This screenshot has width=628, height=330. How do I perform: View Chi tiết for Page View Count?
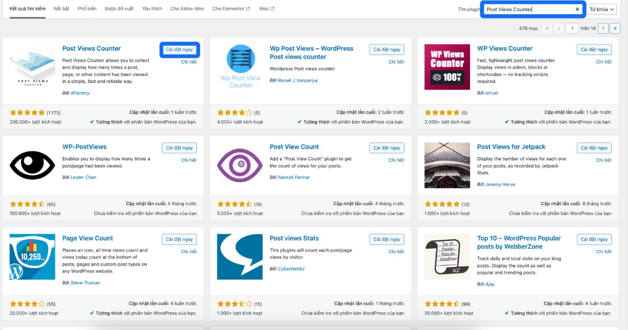[x=189, y=251]
